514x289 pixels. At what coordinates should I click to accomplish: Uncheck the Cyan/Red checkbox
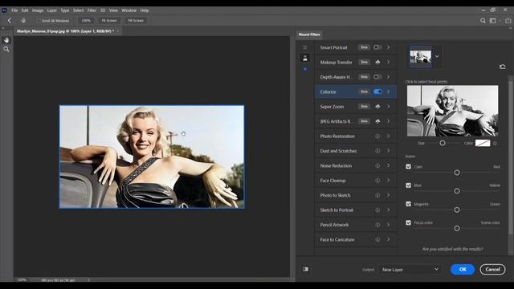point(409,166)
